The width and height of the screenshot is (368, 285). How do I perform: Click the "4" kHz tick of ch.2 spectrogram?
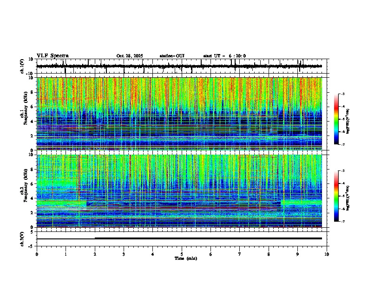coord(33,198)
